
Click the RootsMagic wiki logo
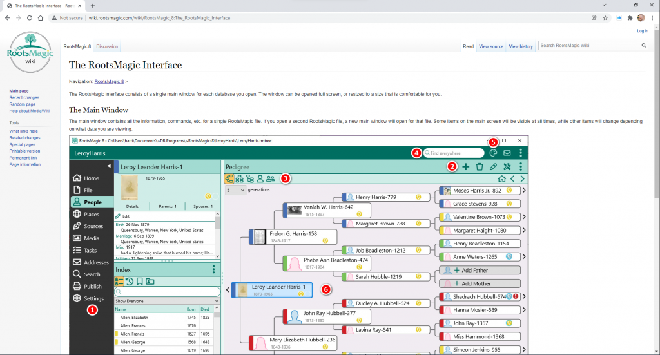[x=30, y=53]
